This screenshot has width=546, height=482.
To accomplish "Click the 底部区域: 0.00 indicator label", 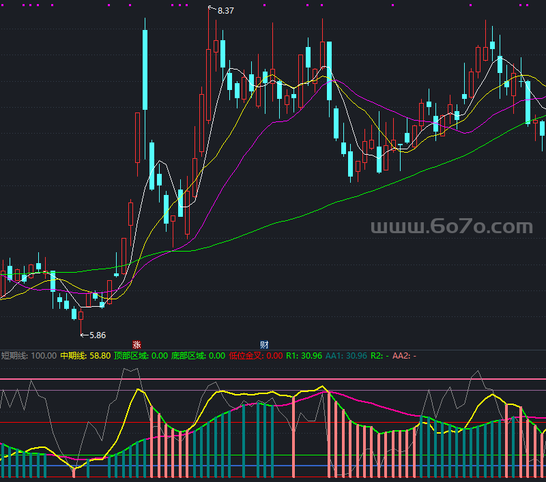I will [198, 356].
